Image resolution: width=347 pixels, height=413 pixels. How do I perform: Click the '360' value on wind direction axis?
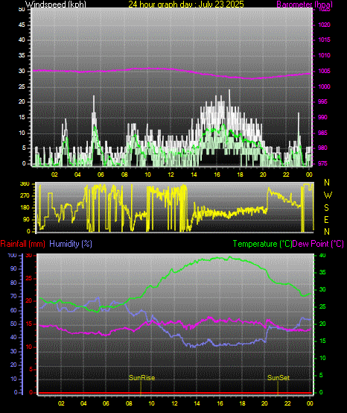tap(25, 184)
